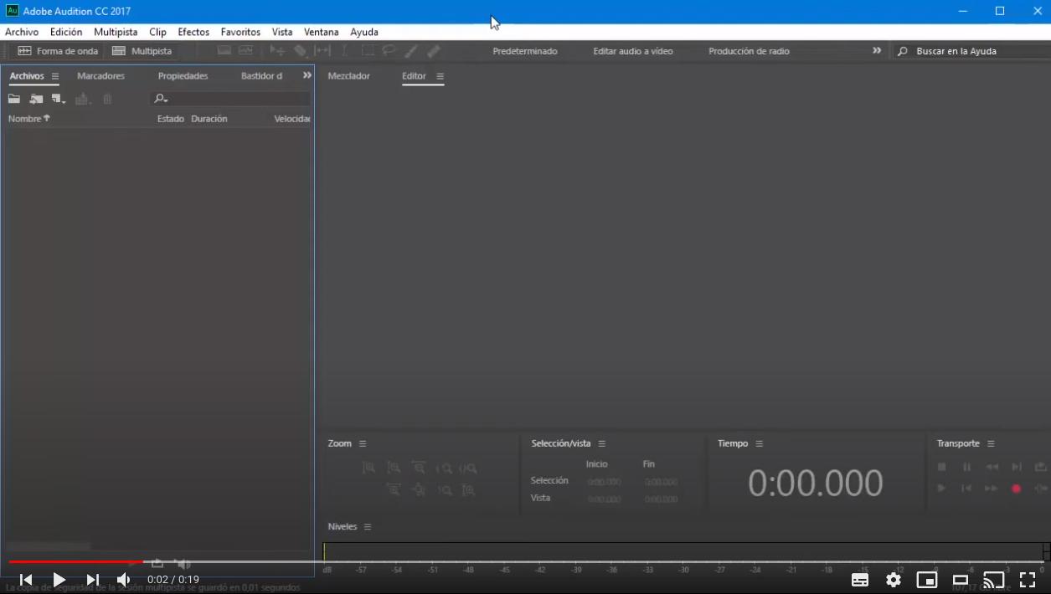1051x594 pixels.
Task: Click Pause button in Transporte panel
Action: point(966,467)
